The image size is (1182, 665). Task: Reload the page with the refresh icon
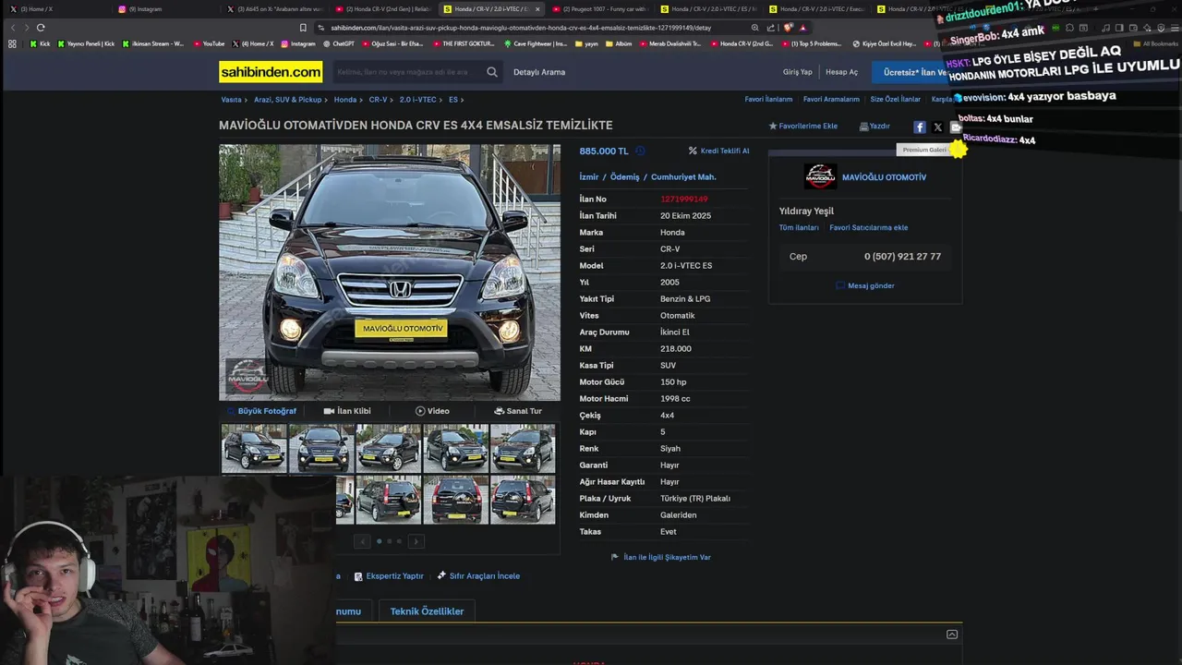41,28
